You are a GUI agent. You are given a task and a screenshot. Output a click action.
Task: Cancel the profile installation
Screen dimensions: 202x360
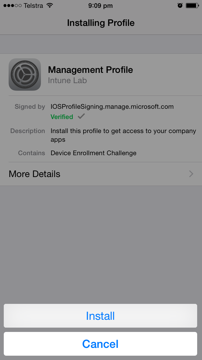click(x=100, y=344)
